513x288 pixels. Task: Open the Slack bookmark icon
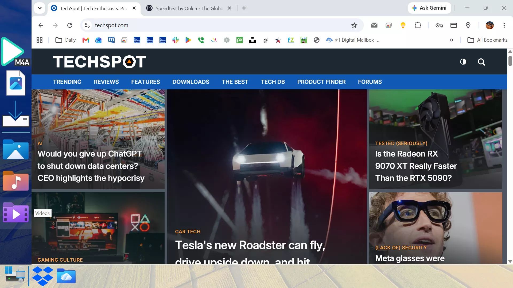coord(176,40)
